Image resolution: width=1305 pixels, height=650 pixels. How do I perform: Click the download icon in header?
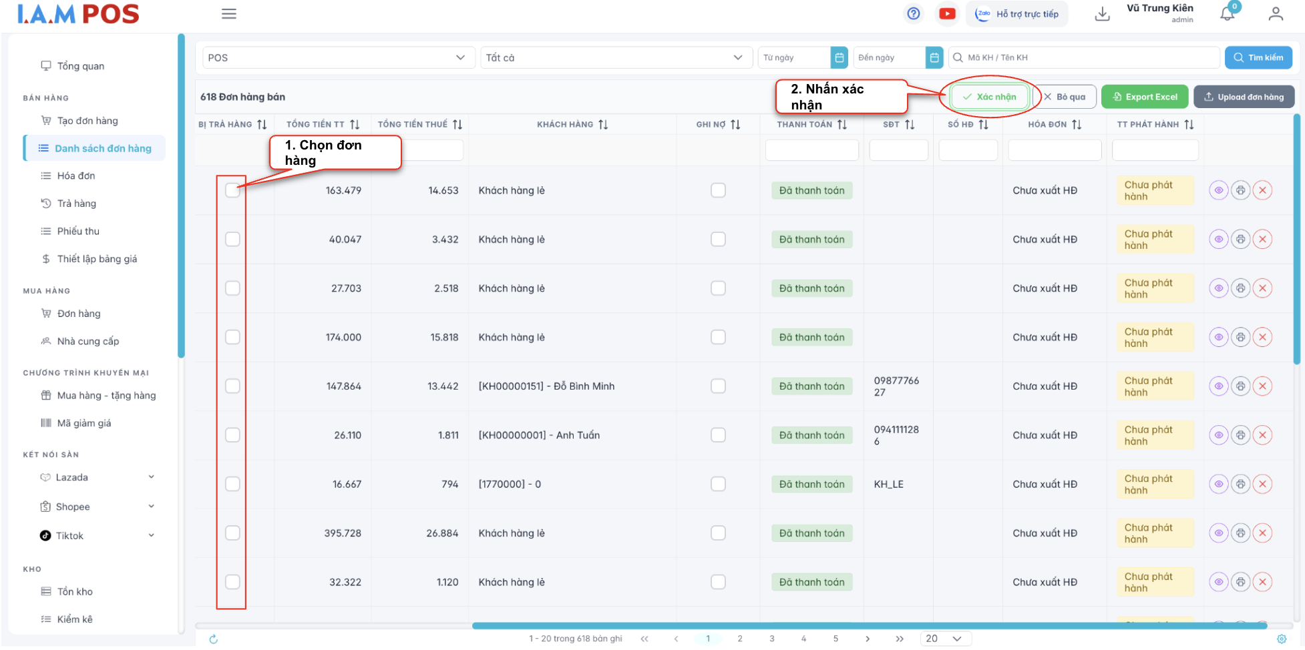coord(1102,14)
